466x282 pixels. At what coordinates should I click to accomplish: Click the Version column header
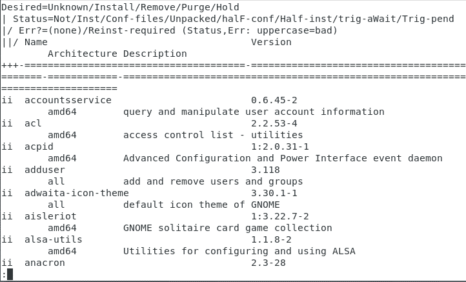(x=271, y=42)
